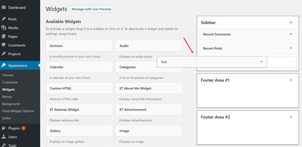The height and width of the screenshot is (147, 302).
Task: Expand the Recent Posts widget arrow
Action: tap(291, 48)
